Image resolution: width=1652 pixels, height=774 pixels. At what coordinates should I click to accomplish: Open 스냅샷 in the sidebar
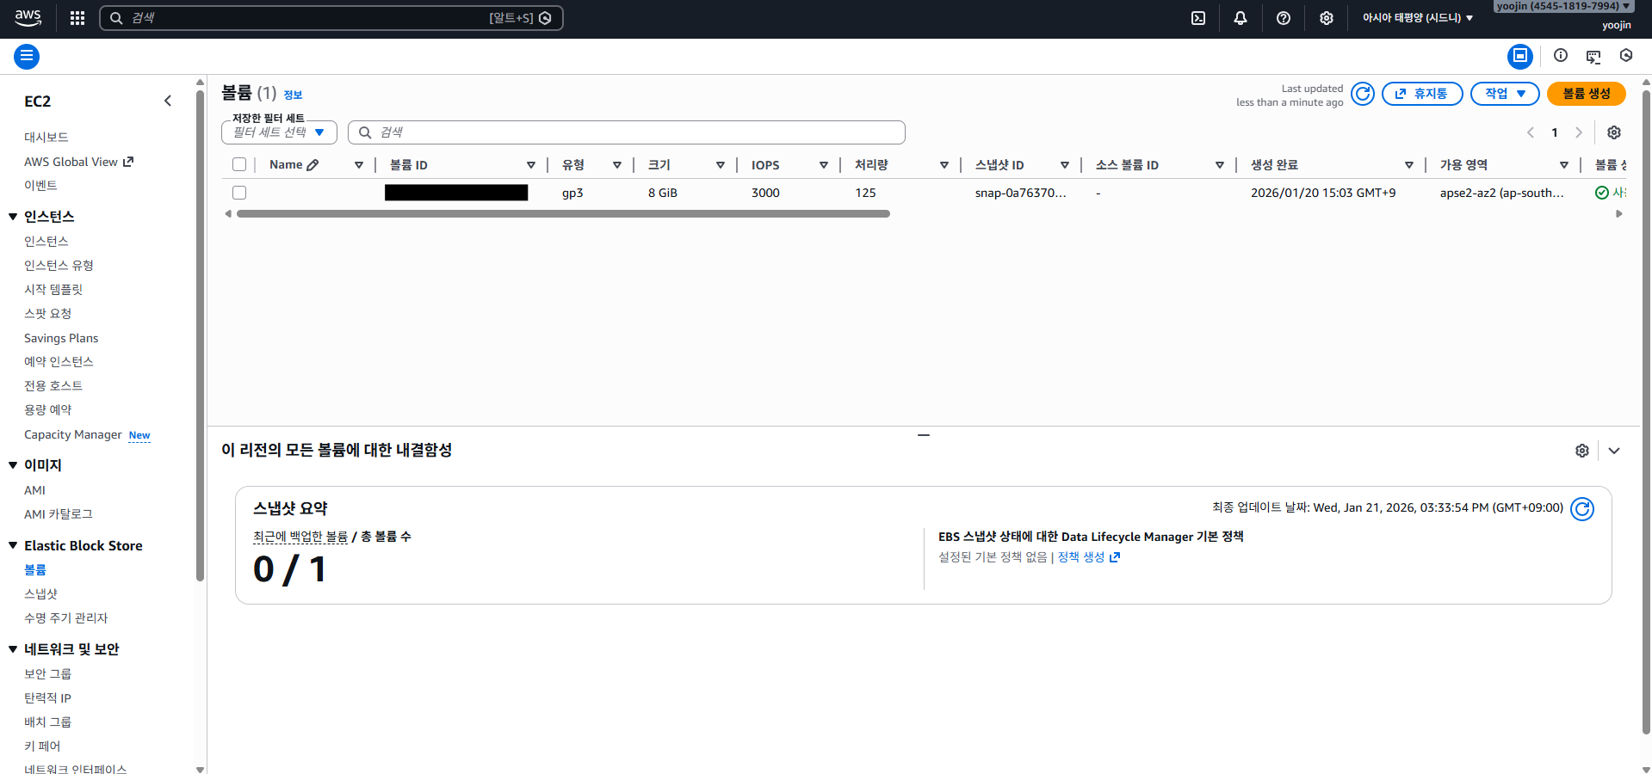pos(40,593)
